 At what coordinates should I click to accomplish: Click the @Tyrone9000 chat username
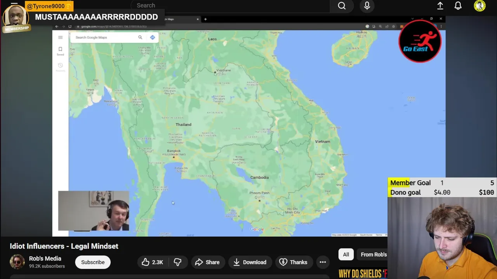[x=45, y=6]
